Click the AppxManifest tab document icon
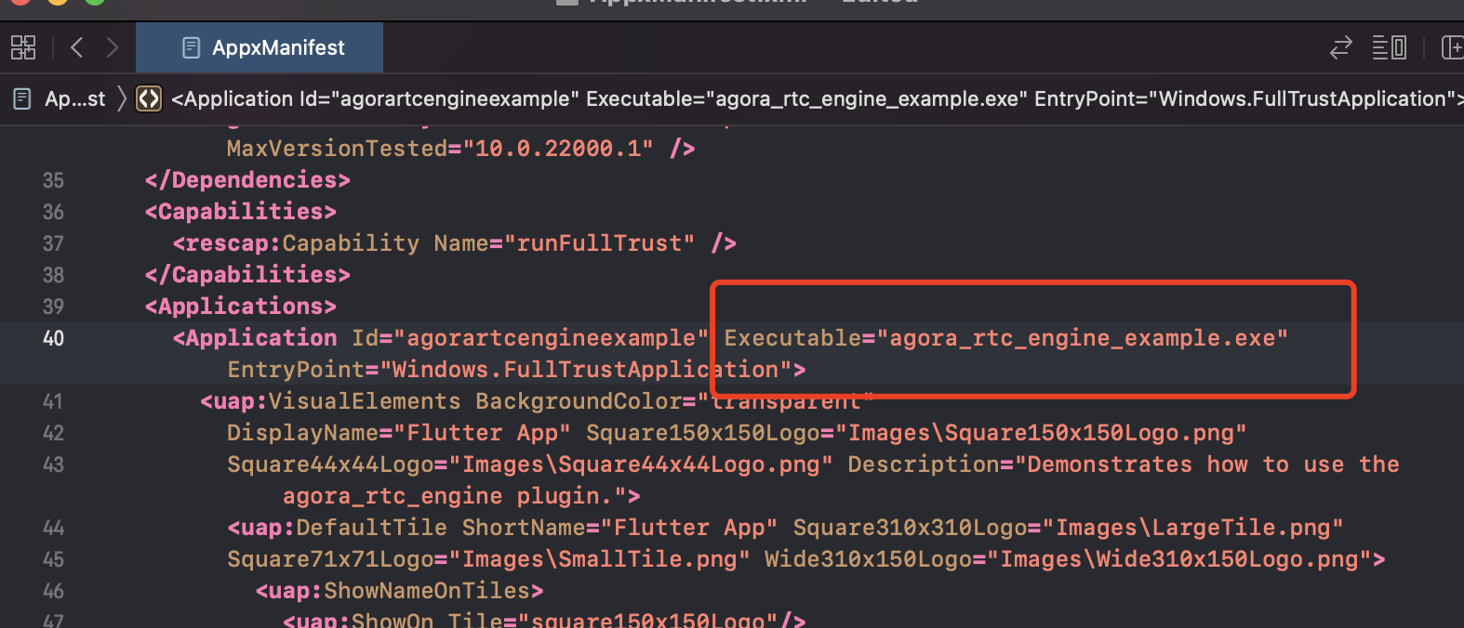Viewport: 1464px width, 628px height. (191, 47)
